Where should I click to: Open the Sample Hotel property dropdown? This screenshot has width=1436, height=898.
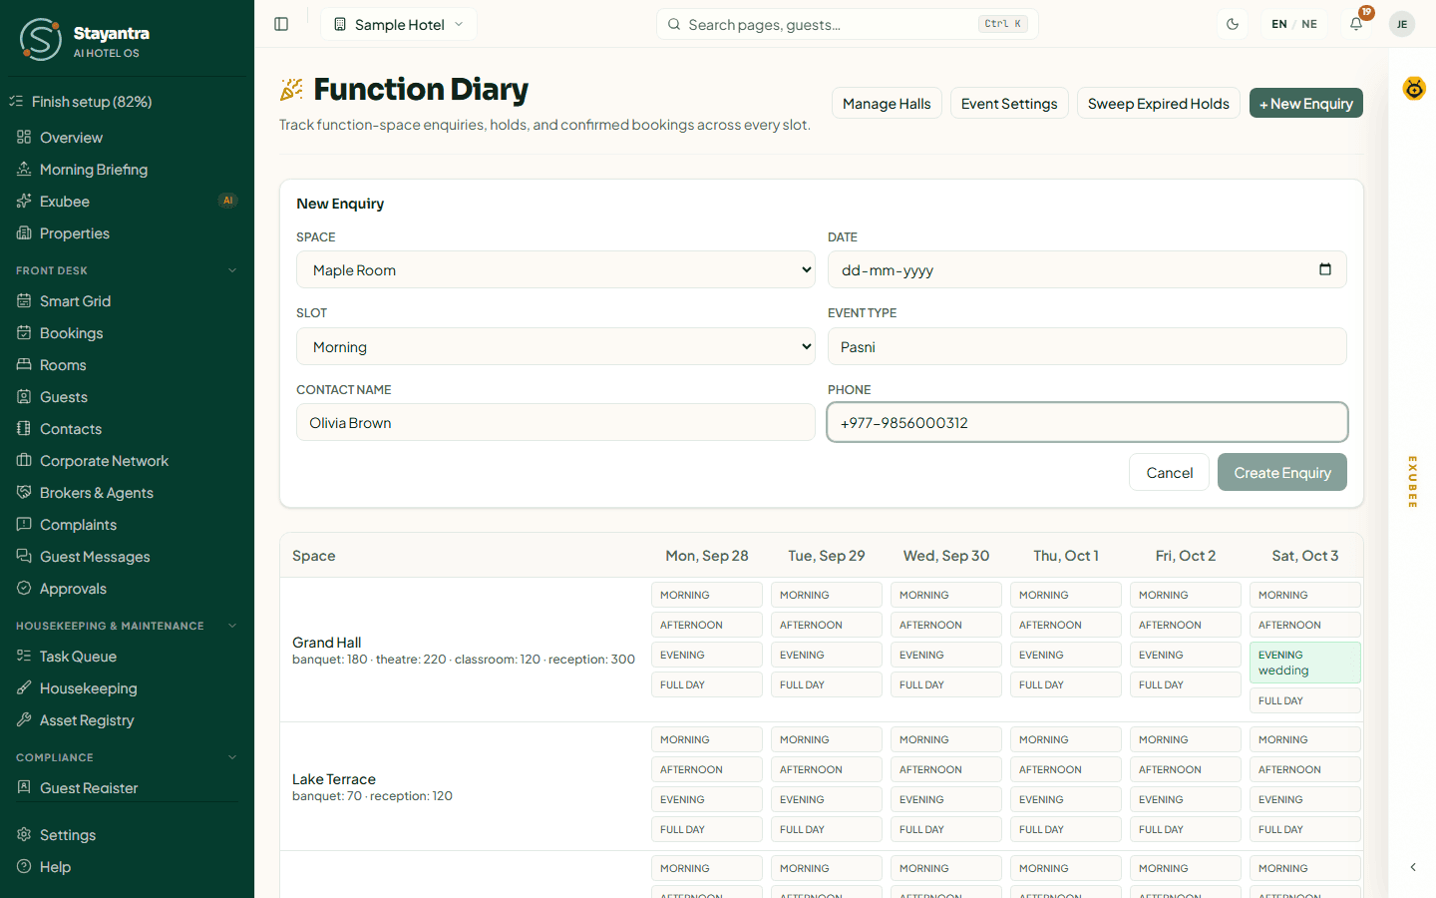[x=399, y=24]
